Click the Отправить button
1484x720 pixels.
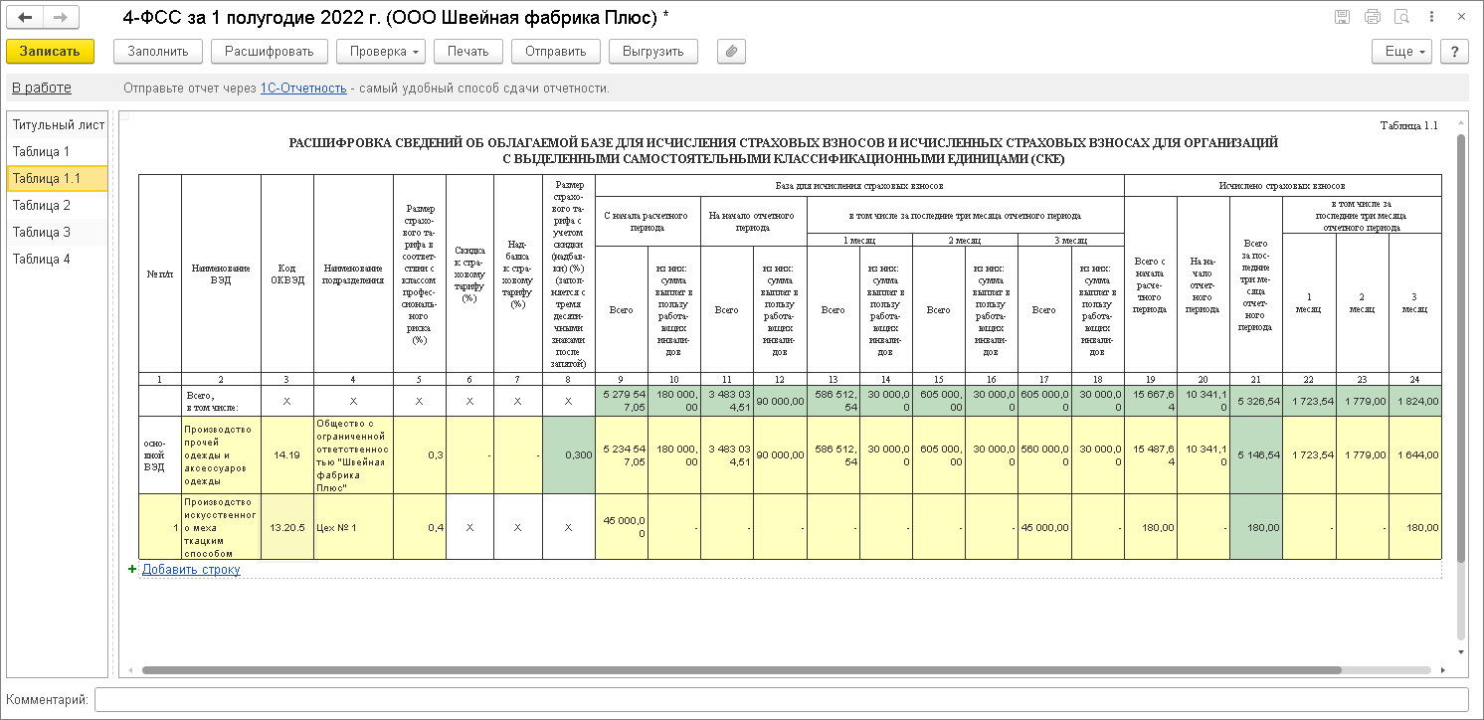tap(556, 51)
